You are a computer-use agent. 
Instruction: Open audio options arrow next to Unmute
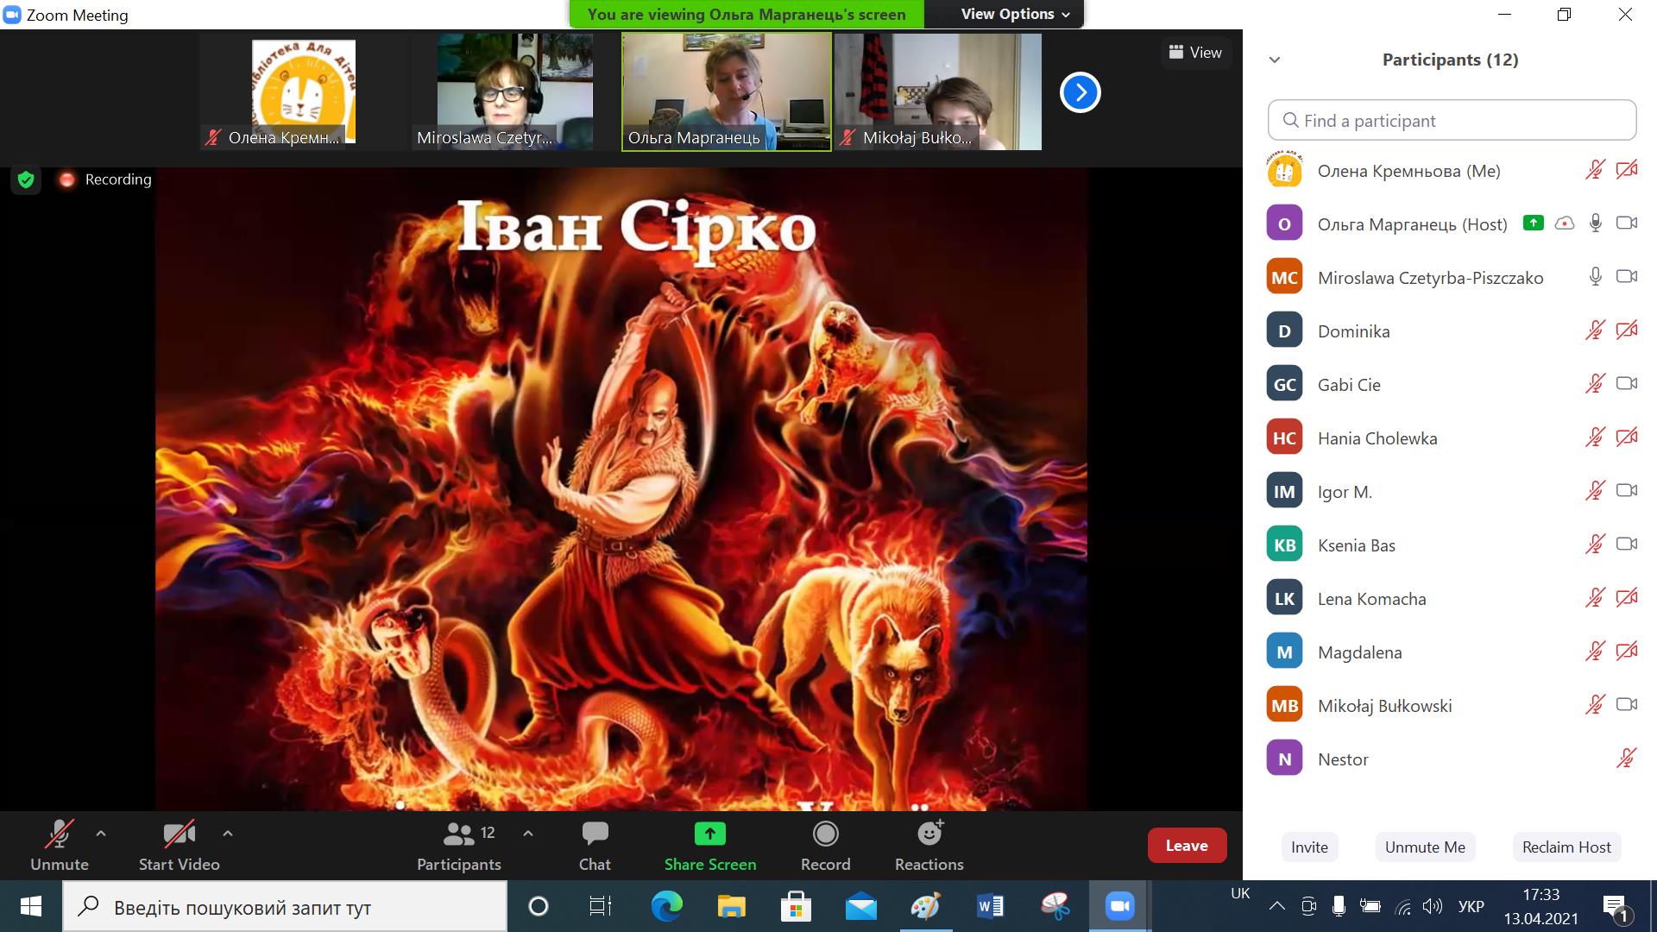[x=101, y=834]
